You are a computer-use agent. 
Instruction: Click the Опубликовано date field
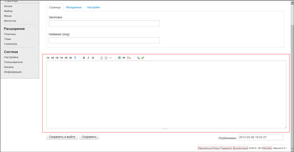[261, 137]
